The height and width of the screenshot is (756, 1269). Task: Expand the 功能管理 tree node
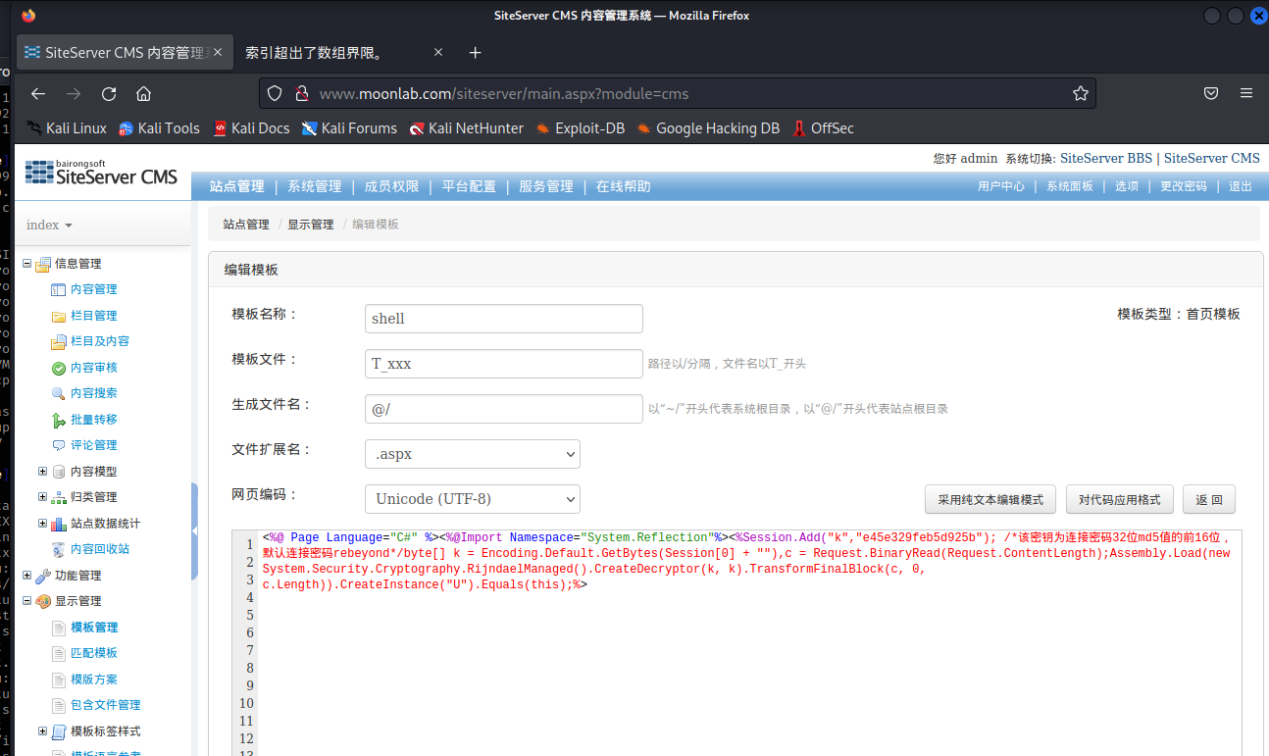click(26, 576)
